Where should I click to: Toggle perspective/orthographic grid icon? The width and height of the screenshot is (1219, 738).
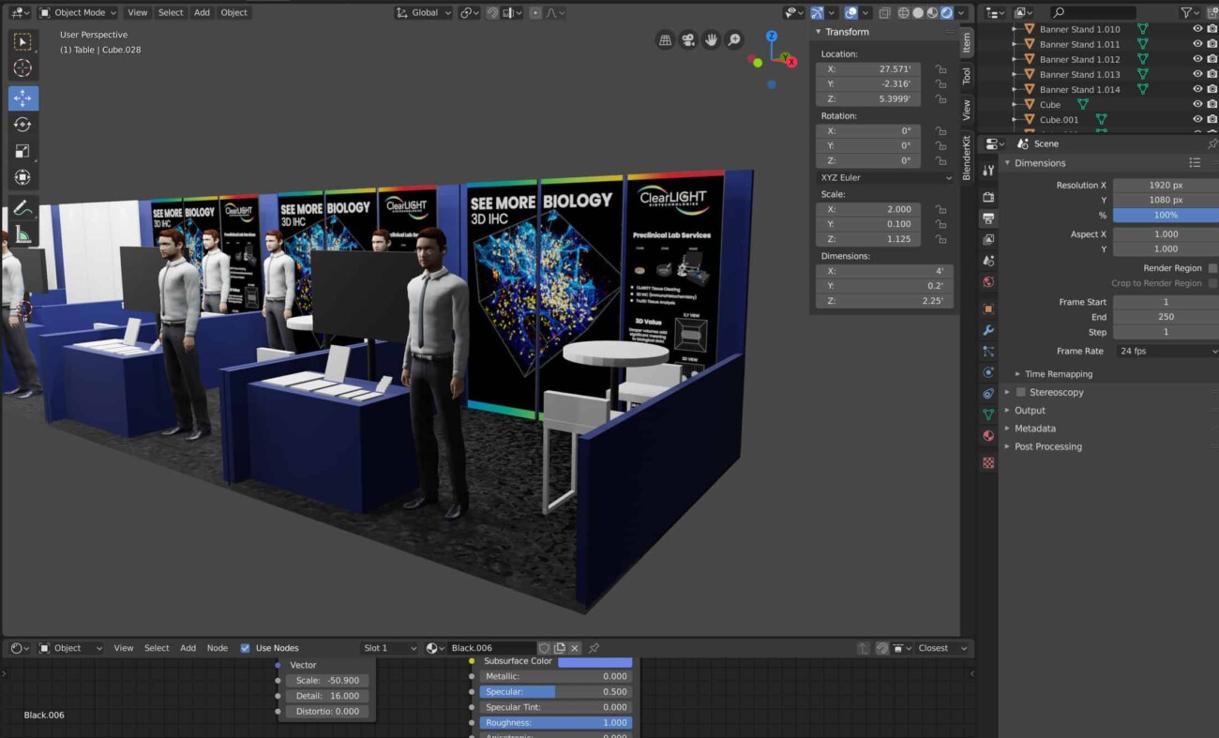[x=665, y=39]
